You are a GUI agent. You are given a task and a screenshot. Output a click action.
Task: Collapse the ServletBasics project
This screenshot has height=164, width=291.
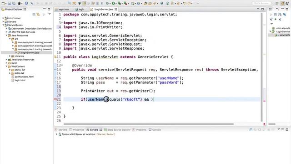[3, 25]
